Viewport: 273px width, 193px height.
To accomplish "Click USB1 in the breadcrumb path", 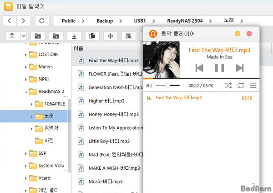I will point(140,21).
